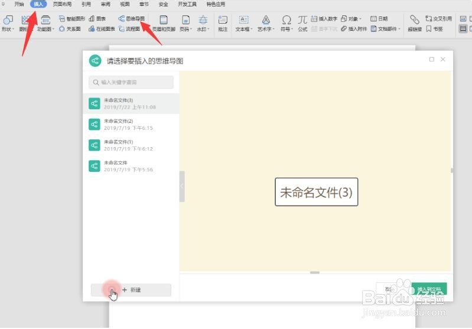Expand the 形状 dropdown arrow
Screen dimensions: 472x329
(13, 29)
